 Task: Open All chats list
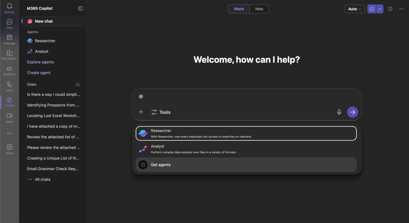(x=39, y=179)
